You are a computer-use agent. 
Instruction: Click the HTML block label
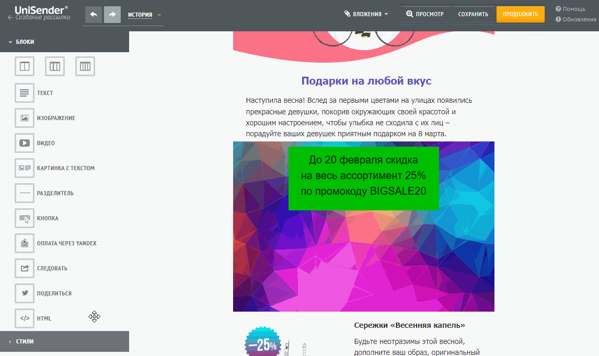pos(44,318)
